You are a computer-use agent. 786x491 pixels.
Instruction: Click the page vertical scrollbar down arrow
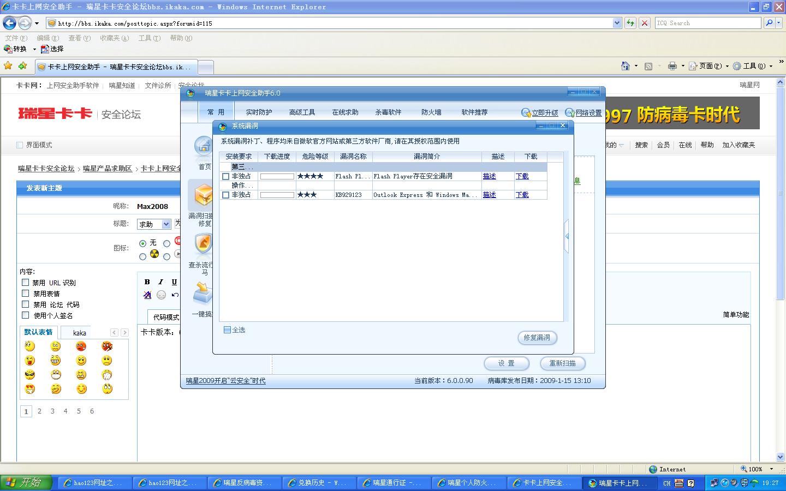click(781, 457)
